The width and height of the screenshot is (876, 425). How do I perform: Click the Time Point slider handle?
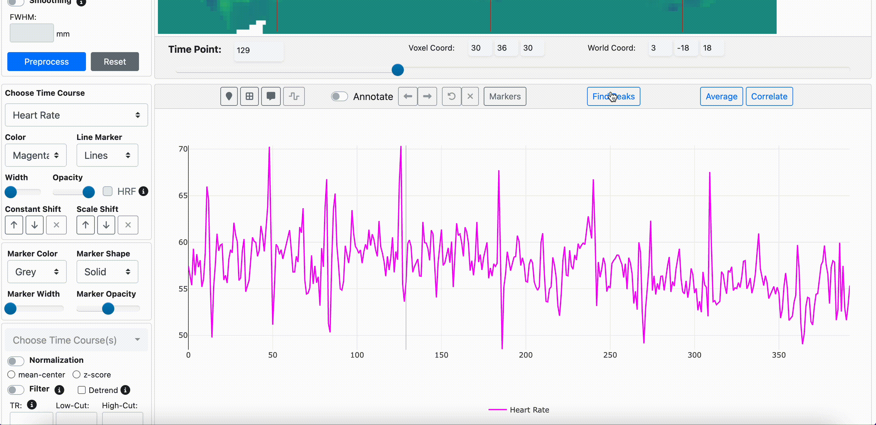tap(397, 70)
